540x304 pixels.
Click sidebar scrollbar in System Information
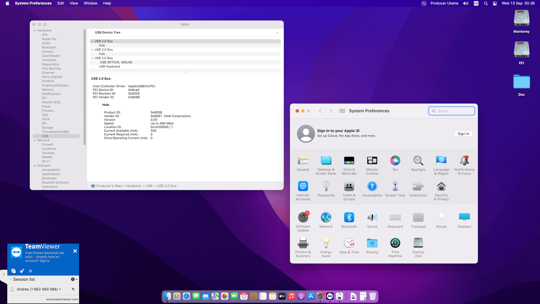[x=85, y=87]
